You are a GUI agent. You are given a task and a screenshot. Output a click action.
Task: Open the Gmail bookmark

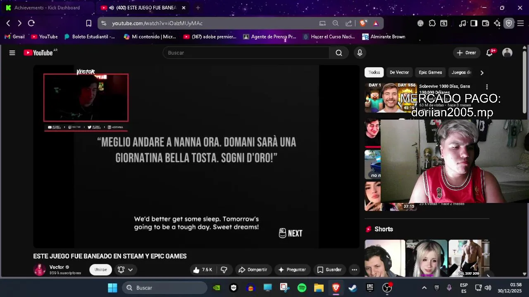tap(14, 37)
